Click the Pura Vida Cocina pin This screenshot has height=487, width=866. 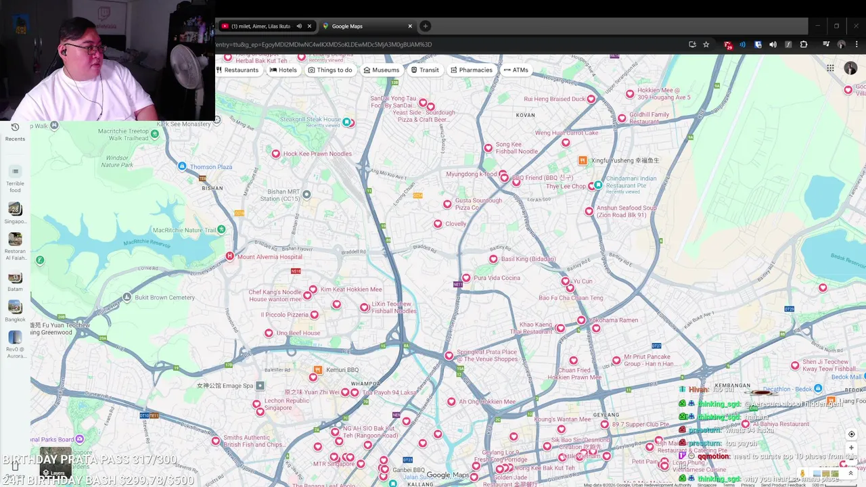(x=466, y=278)
